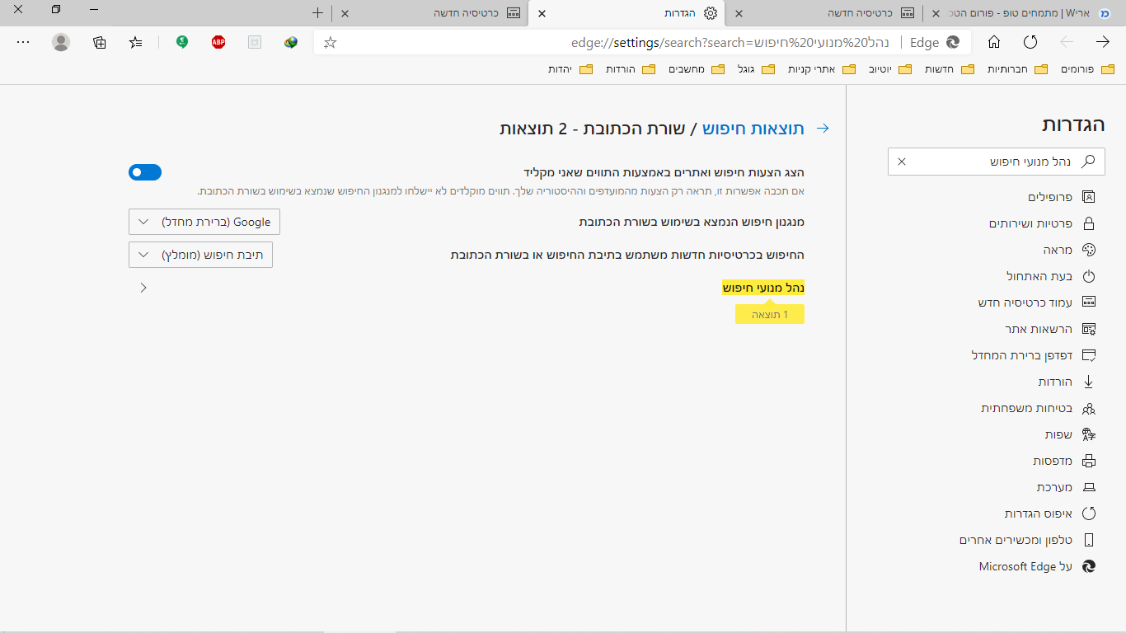Click the ABP Adblock Plus extension icon

(218, 42)
